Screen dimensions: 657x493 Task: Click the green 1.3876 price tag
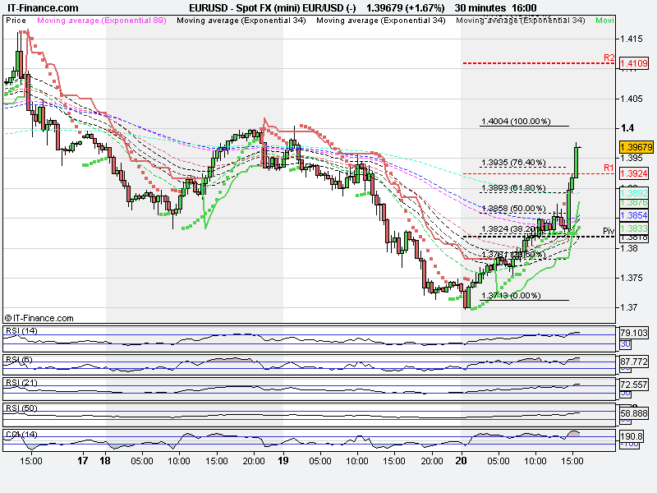coord(633,203)
